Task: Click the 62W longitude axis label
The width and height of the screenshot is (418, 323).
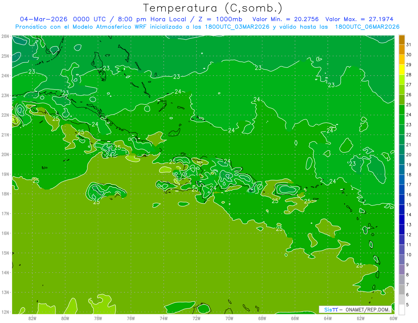Action: click(x=361, y=318)
